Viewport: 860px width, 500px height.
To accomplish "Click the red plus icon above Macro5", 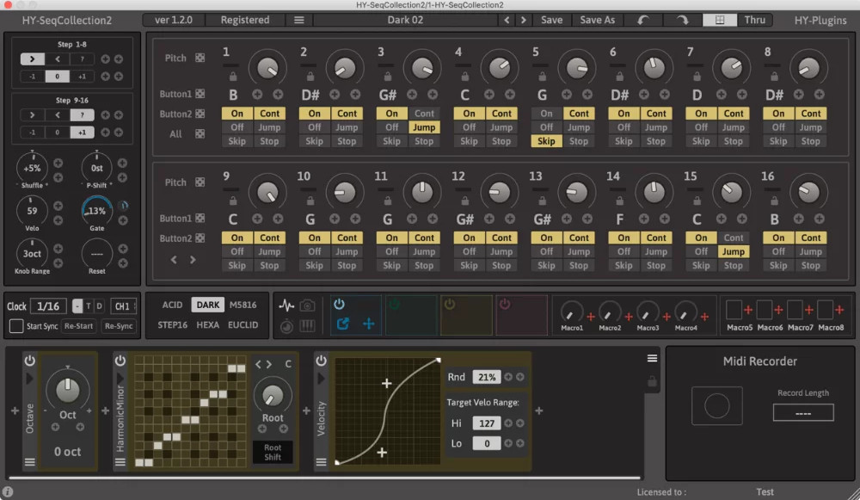I will click(x=748, y=308).
